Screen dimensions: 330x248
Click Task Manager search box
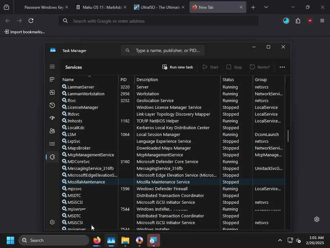pos(162,50)
